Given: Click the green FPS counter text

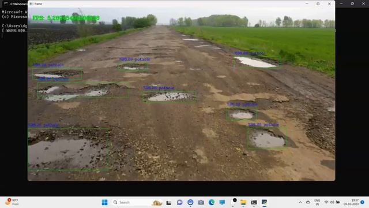Looking at the screenshot, I should (66, 18).
